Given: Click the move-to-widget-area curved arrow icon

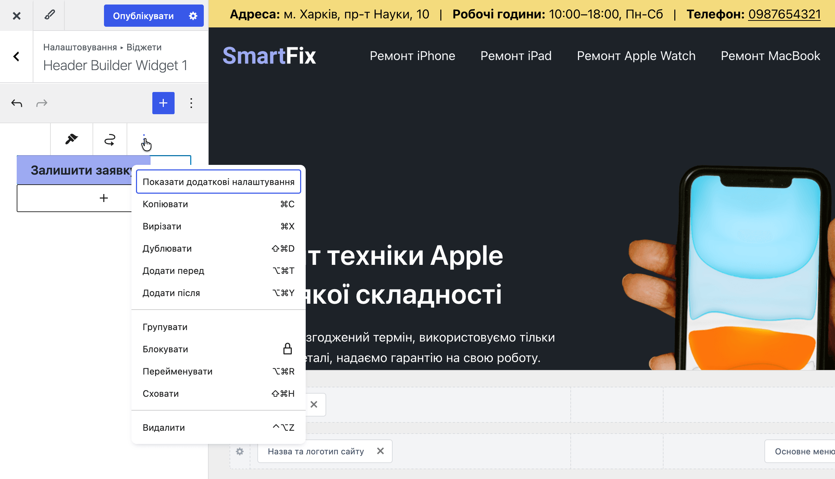Looking at the screenshot, I should (110, 140).
